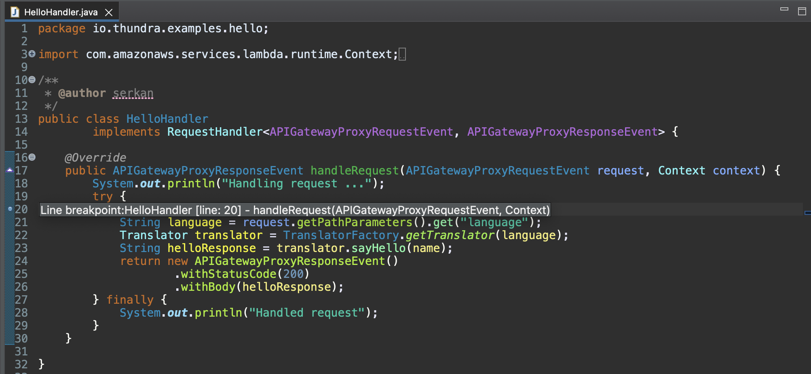Click the 'package' keyword on line 1
The height and width of the screenshot is (374, 811).
click(62, 28)
